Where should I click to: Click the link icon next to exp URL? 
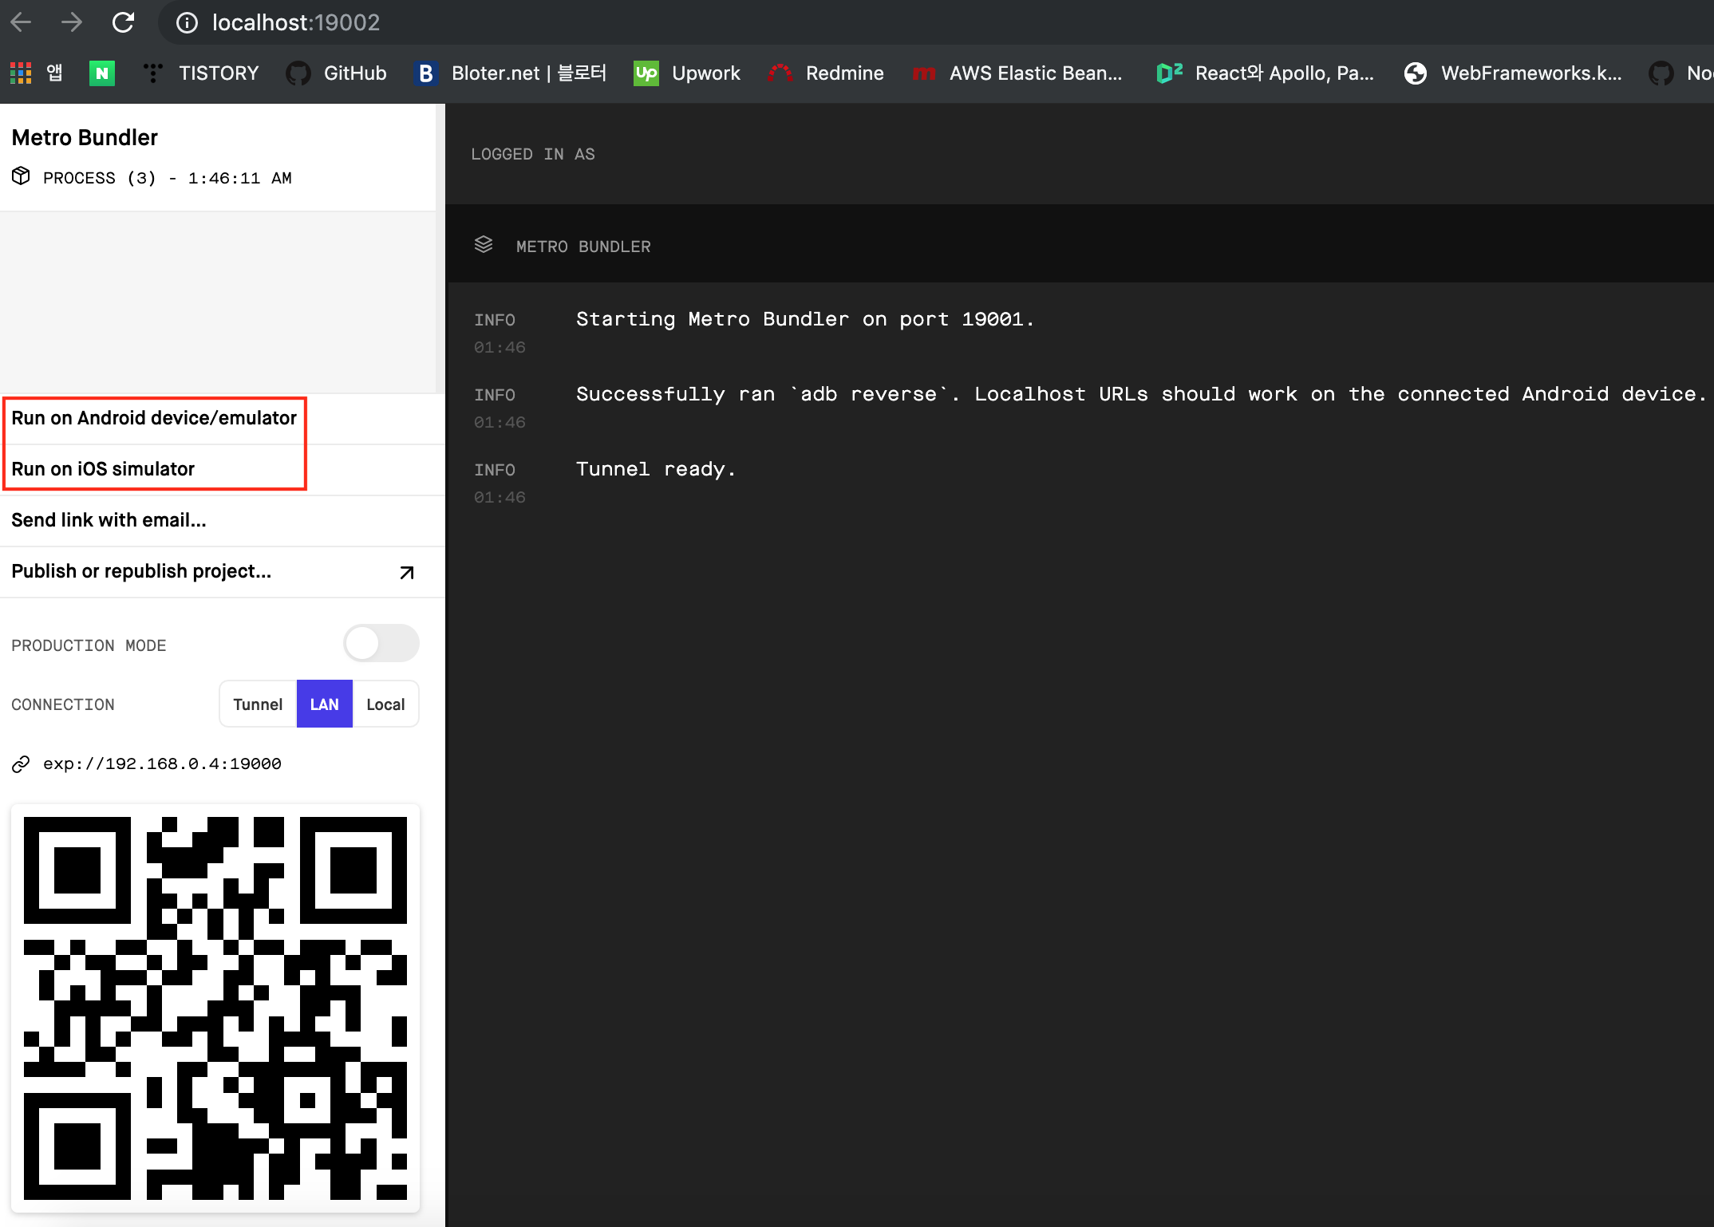(21, 764)
